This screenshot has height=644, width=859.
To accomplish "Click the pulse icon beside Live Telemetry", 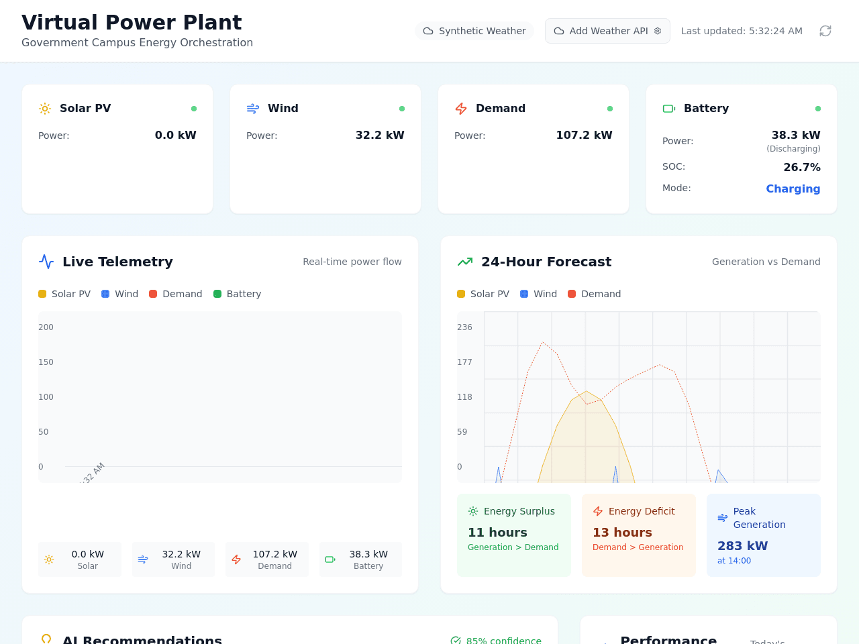I will [46, 262].
